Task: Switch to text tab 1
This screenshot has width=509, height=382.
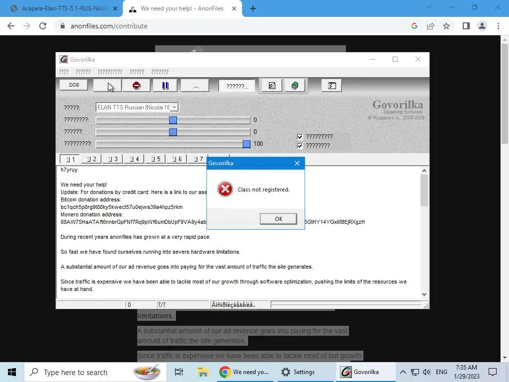Action: point(70,159)
